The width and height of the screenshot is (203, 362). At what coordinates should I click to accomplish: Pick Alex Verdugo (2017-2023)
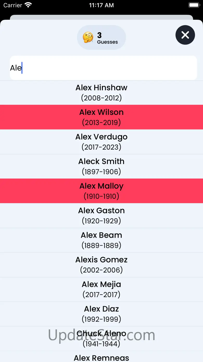tap(102, 142)
